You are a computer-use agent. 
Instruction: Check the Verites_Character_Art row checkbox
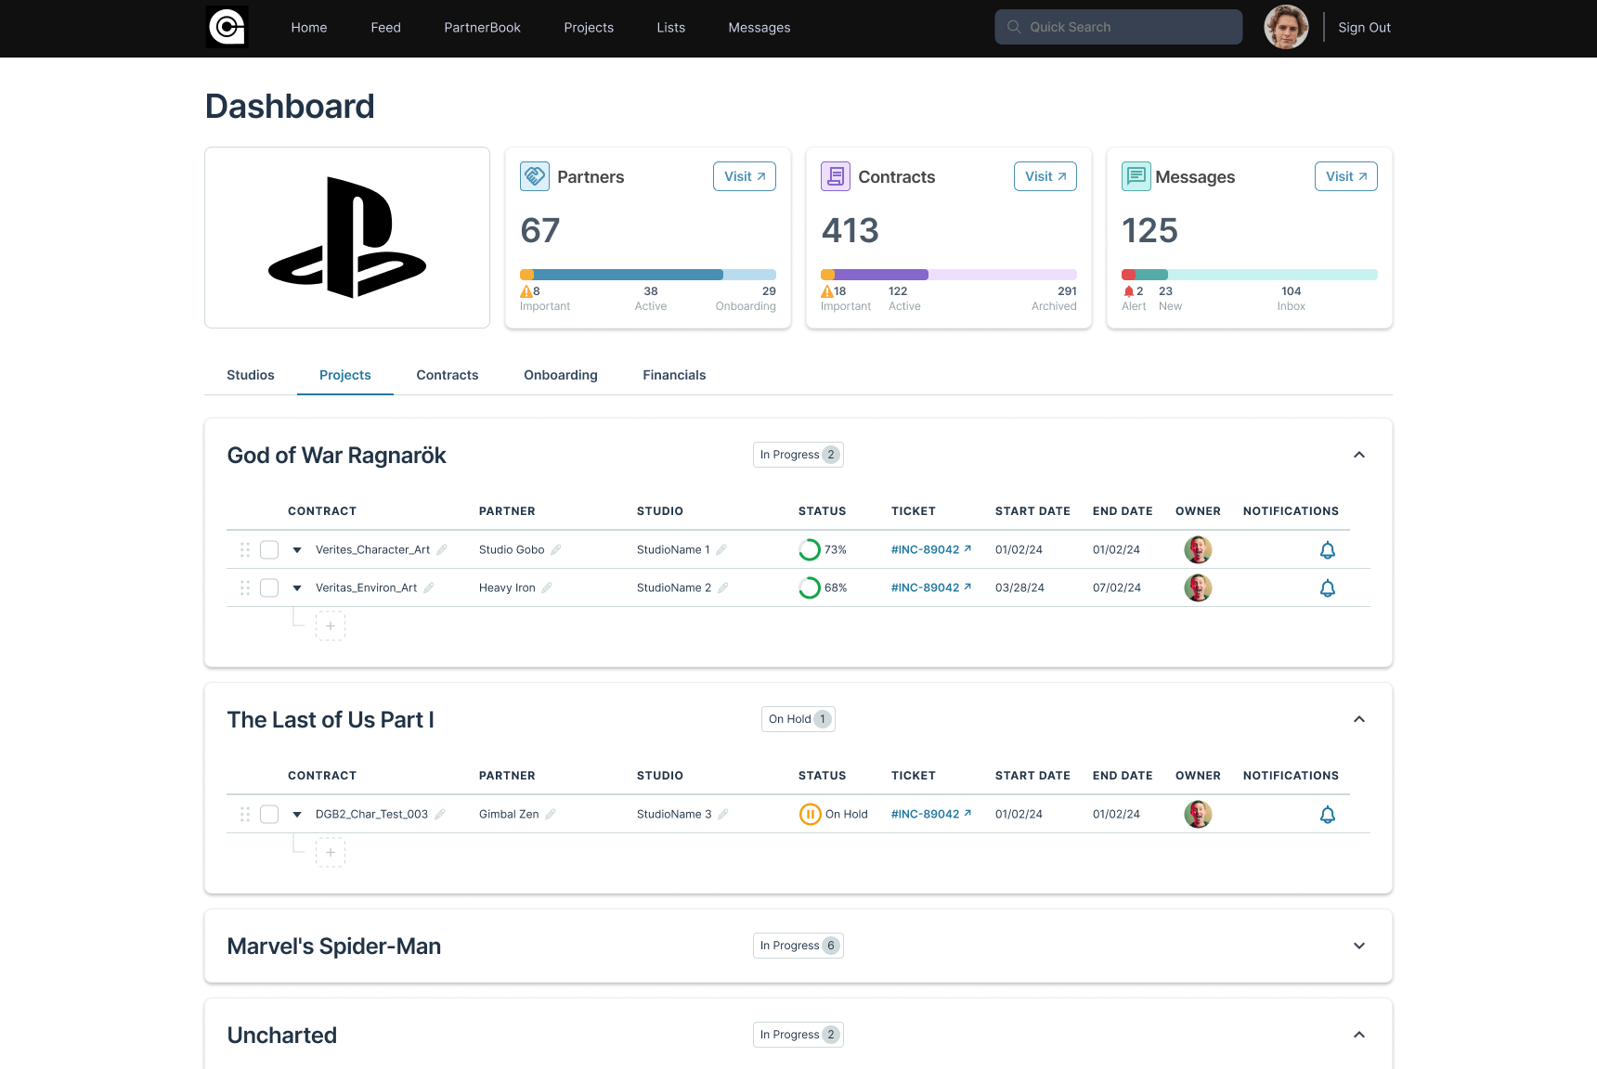click(x=269, y=549)
